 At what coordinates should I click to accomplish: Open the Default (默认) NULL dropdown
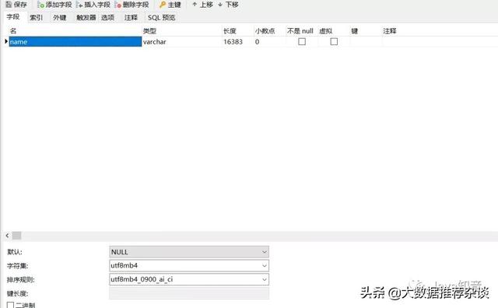point(189,252)
